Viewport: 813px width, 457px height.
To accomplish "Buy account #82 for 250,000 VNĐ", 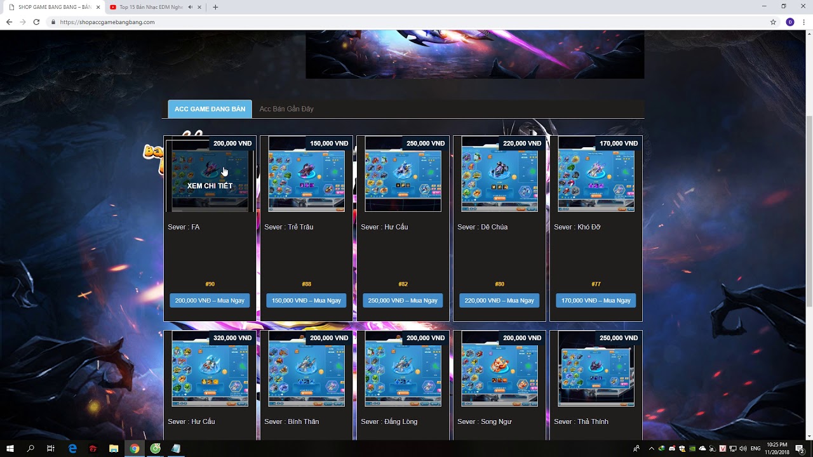I will coord(403,300).
